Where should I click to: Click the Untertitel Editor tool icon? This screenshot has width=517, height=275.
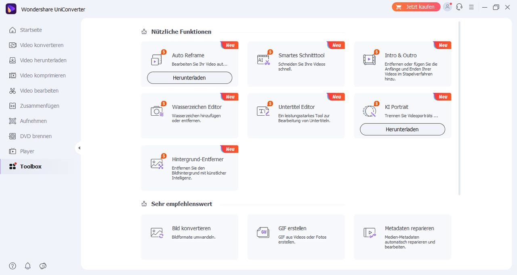(x=263, y=111)
